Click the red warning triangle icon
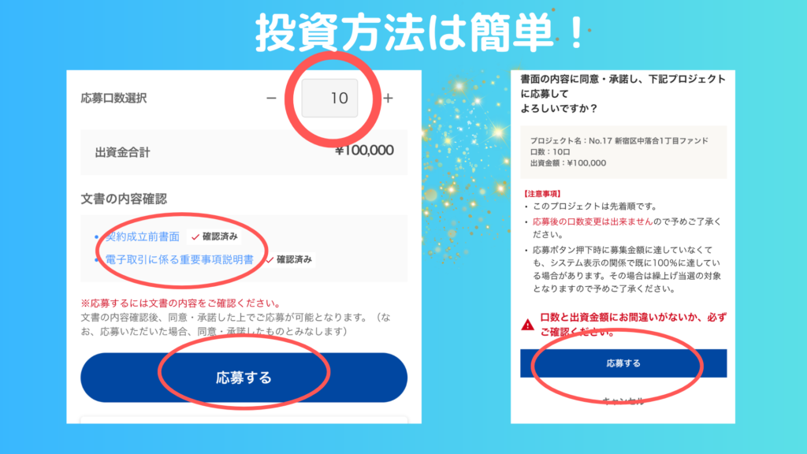Viewport: 807px width, 454px height. coord(527,325)
